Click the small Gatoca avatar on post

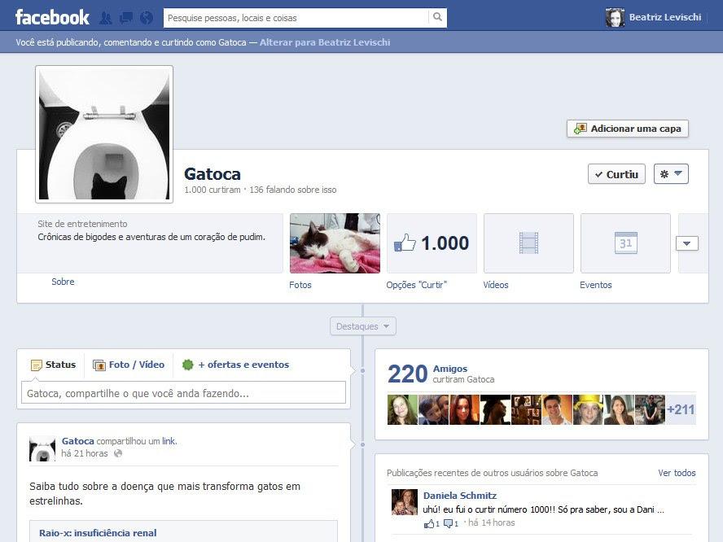point(42,448)
